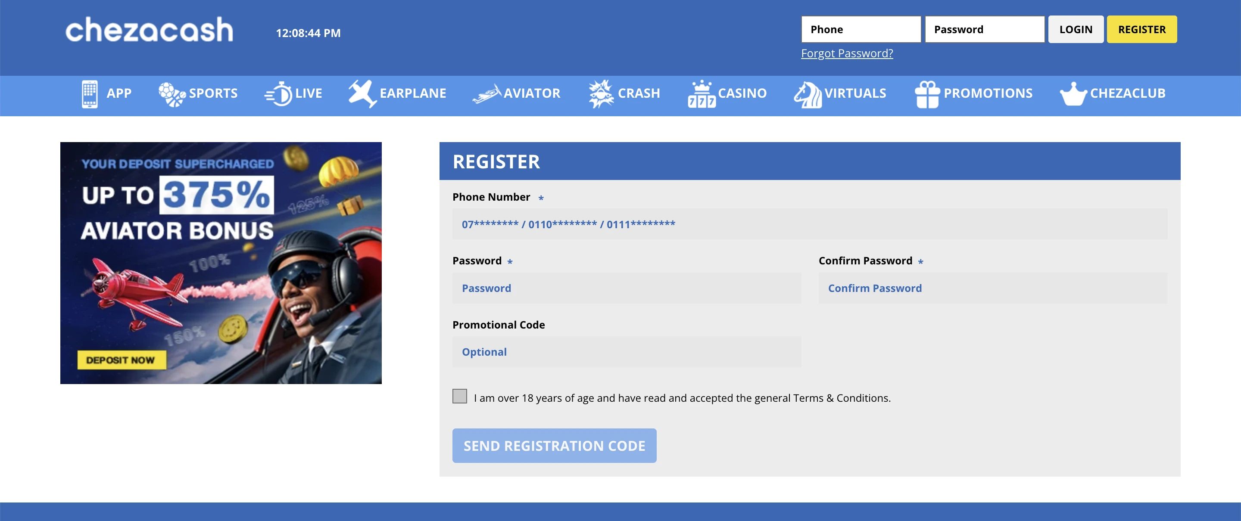
Task: Click SEND REGISTRATION CODE
Action: tap(554, 445)
